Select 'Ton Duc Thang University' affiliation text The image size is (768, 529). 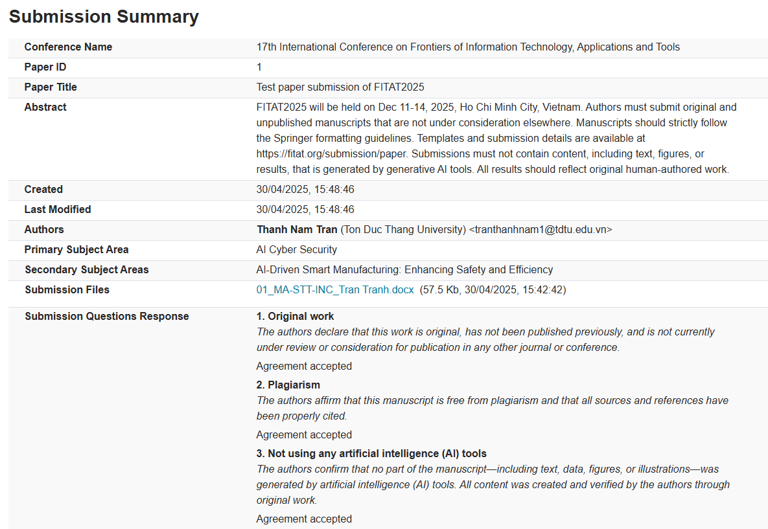(x=404, y=229)
